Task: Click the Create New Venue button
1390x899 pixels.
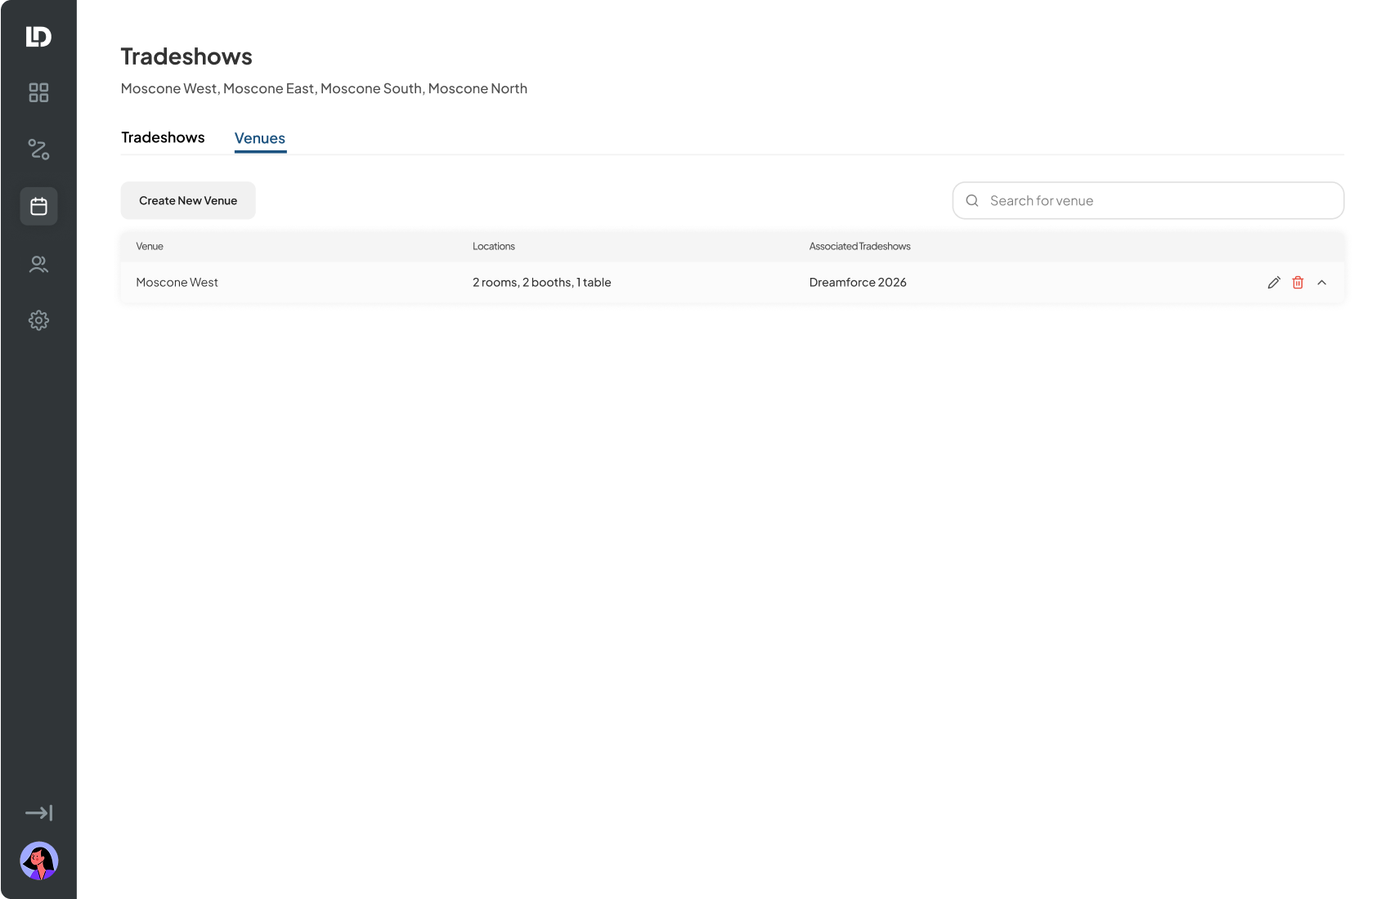Action: pos(188,200)
